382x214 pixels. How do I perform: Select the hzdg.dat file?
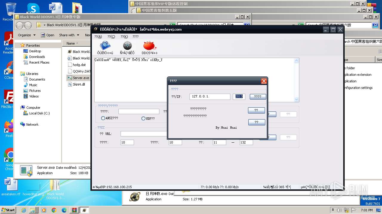click(79, 64)
